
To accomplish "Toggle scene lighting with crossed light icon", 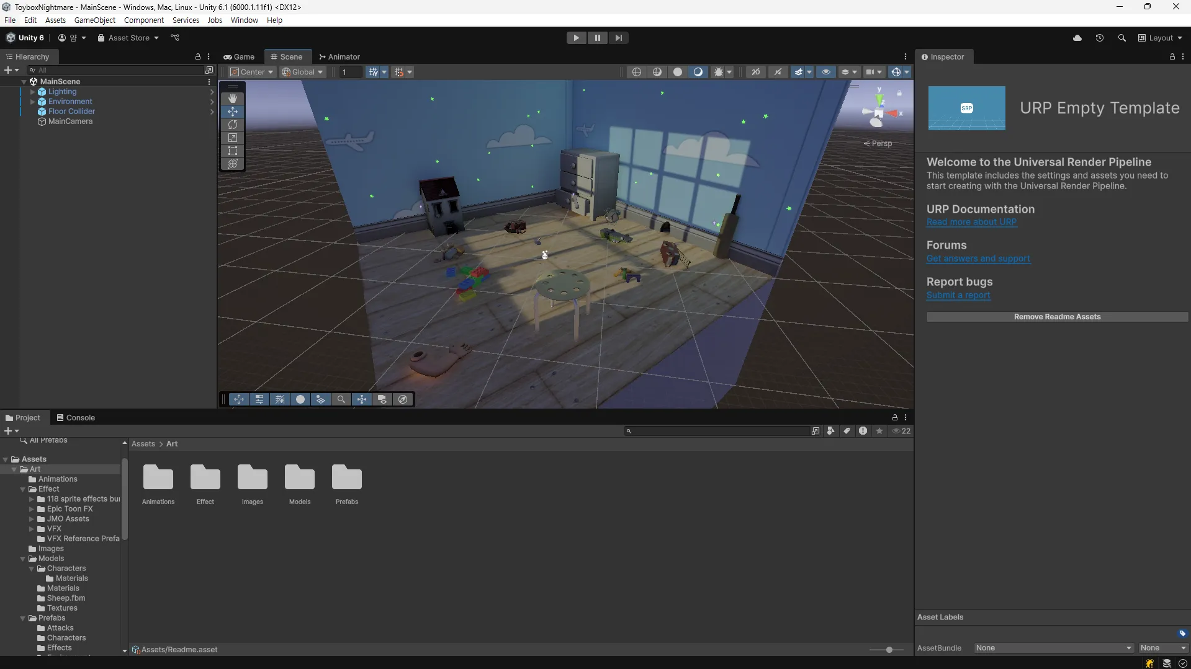I will point(778,72).
